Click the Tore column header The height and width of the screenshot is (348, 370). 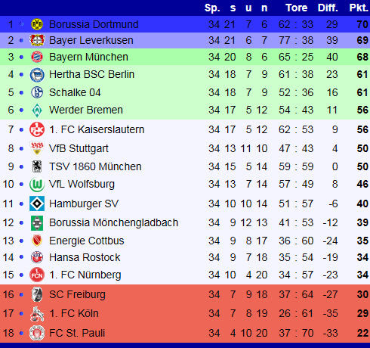pyautogui.click(x=297, y=8)
